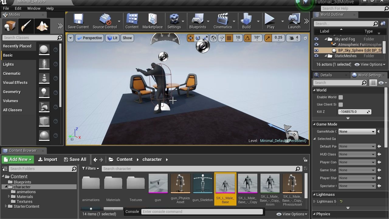Select the scale gizmo tool

[205, 38]
